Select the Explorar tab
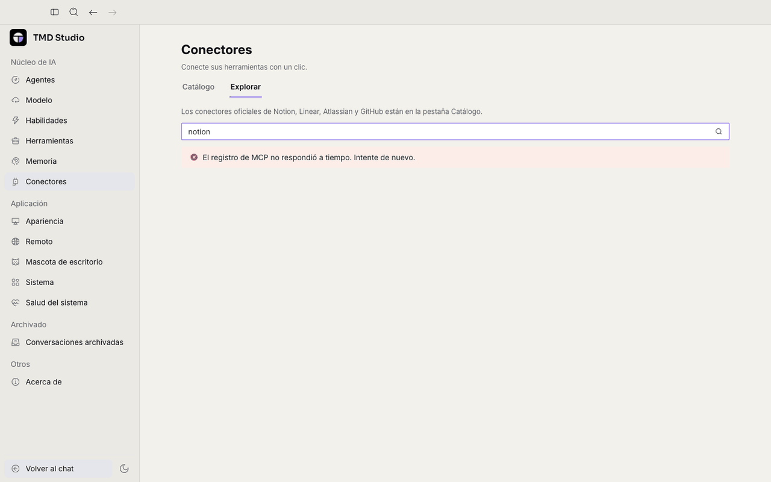Image resolution: width=771 pixels, height=482 pixels. pos(245,87)
